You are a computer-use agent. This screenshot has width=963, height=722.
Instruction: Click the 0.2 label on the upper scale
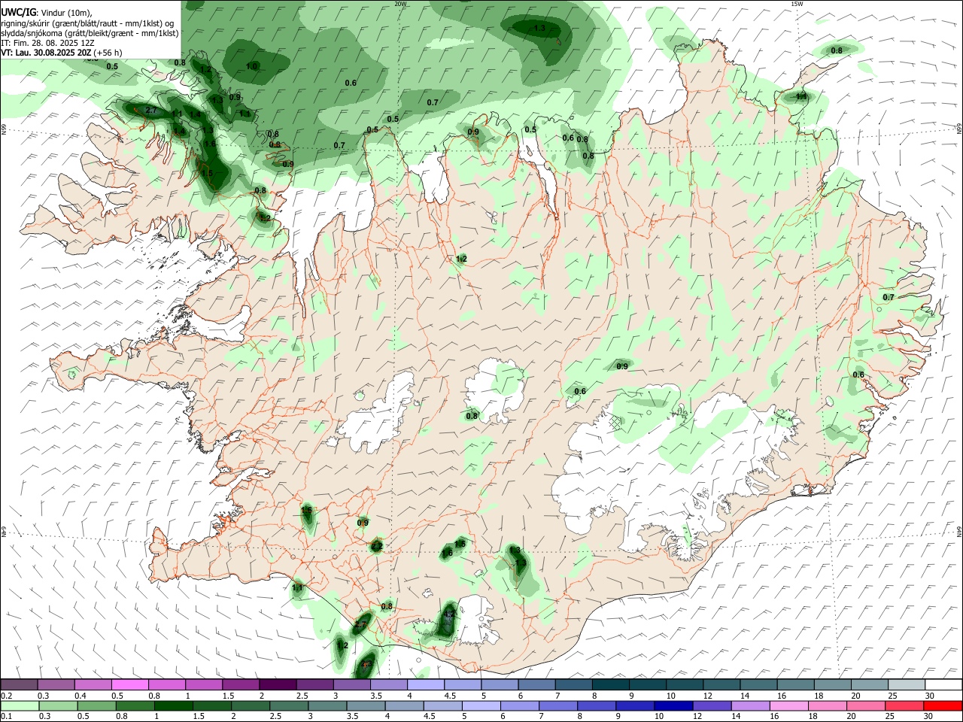click(7, 696)
